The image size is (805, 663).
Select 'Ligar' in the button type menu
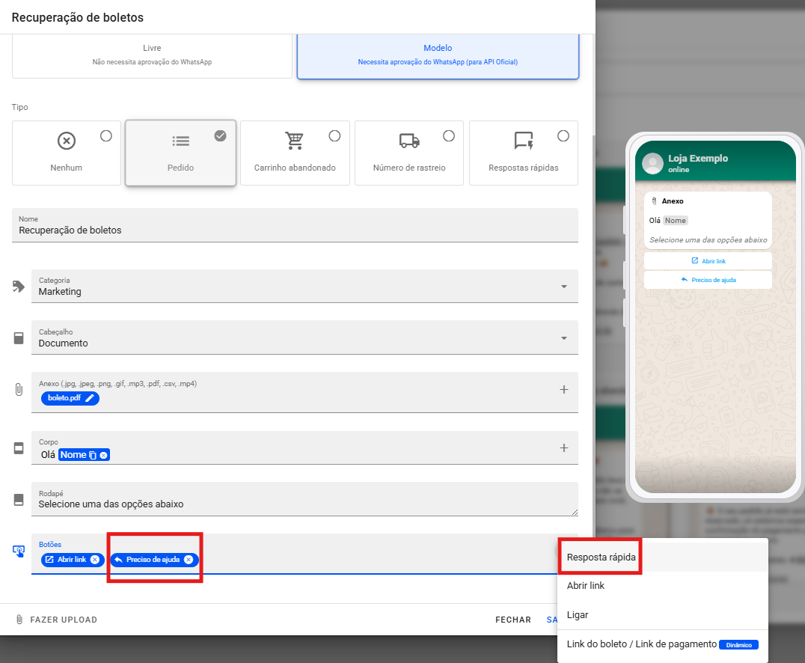tap(578, 615)
